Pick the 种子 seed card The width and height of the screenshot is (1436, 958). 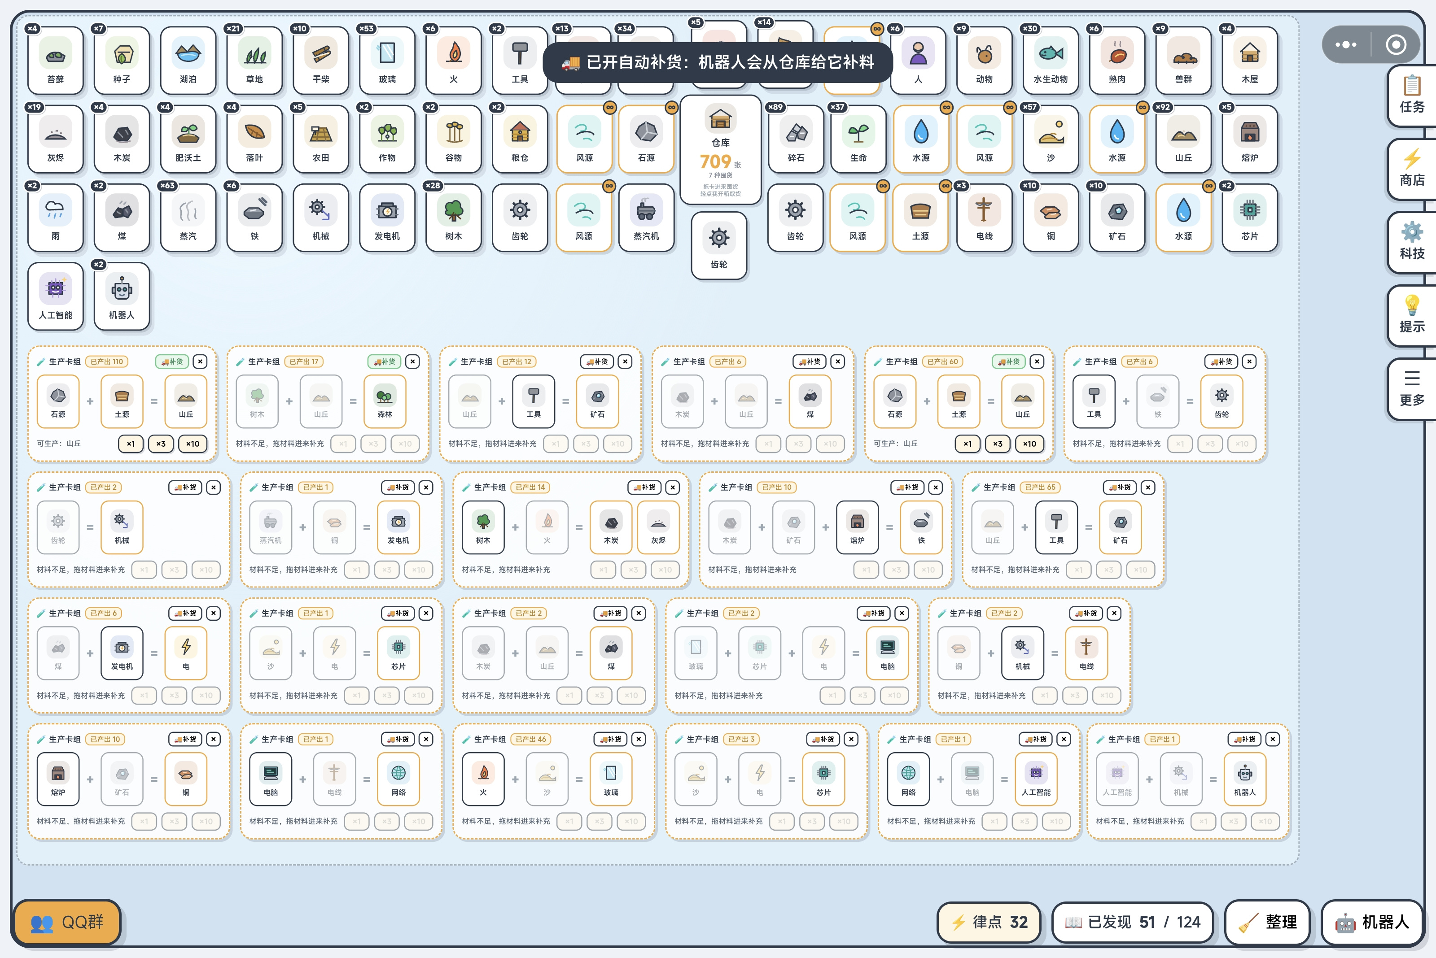pyautogui.click(x=122, y=61)
